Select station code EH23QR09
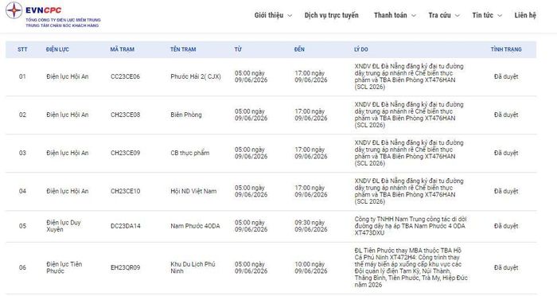Viewport: 557px width, 296px height. (x=125, y=267)
